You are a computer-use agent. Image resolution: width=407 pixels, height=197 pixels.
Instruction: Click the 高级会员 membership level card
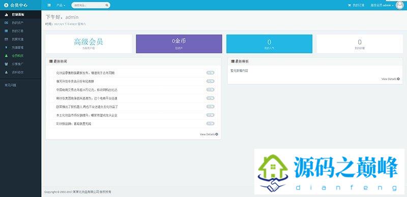pyautogui.click(x=89, y=44)
